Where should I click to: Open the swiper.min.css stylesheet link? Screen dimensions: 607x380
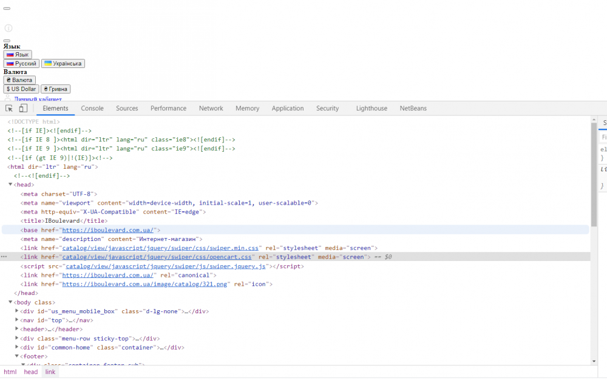click(x=160, y=248)
